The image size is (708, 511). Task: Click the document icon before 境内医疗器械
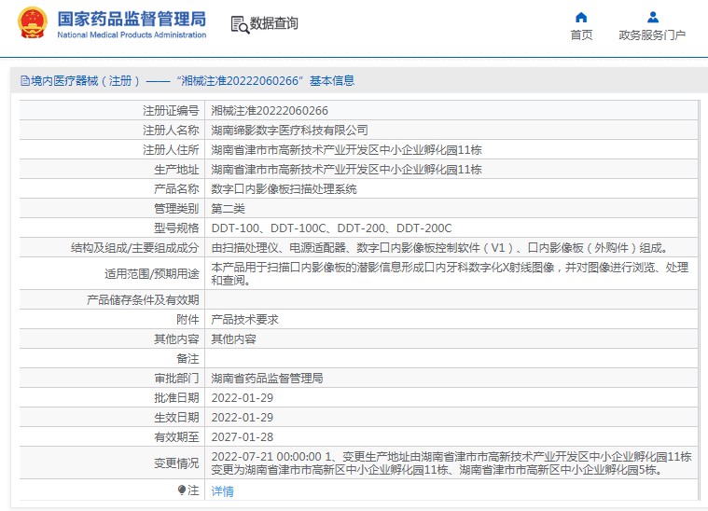[25, 81]
